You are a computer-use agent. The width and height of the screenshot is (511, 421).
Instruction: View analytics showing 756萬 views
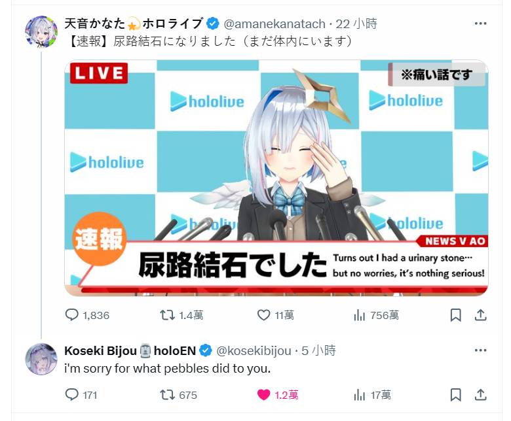point(376,315)
